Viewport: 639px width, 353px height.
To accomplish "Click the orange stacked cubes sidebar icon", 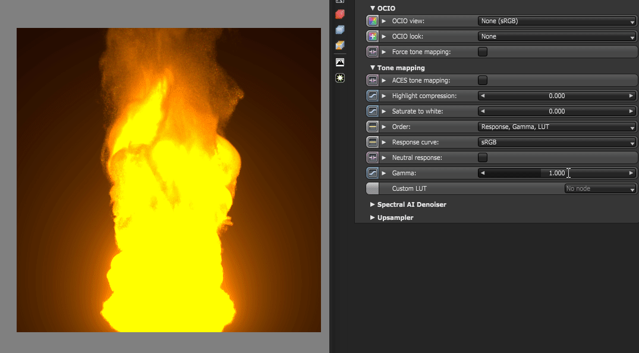I will (340, 45).
